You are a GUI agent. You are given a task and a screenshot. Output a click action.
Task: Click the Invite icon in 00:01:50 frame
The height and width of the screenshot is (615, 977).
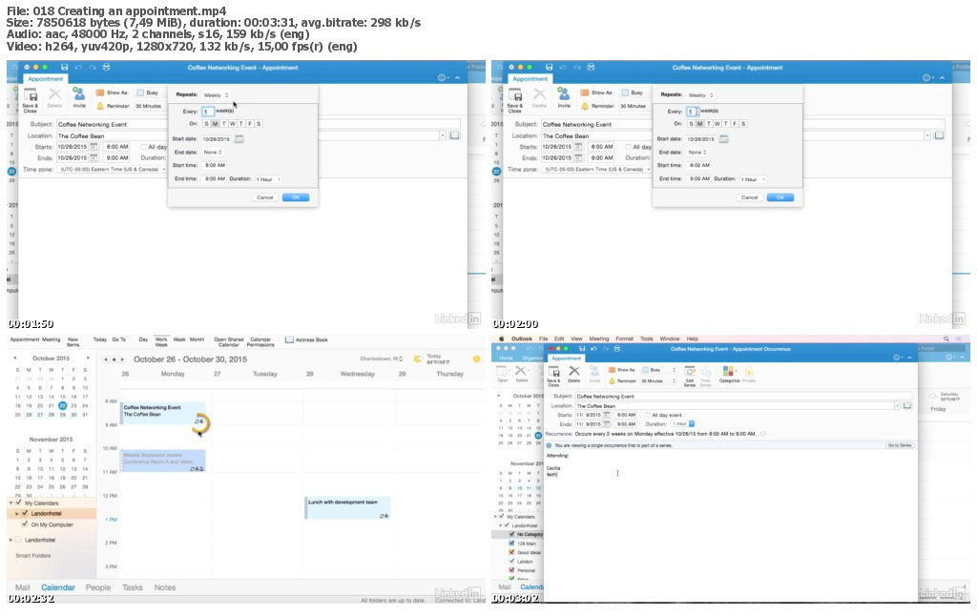tap(79, 94)
